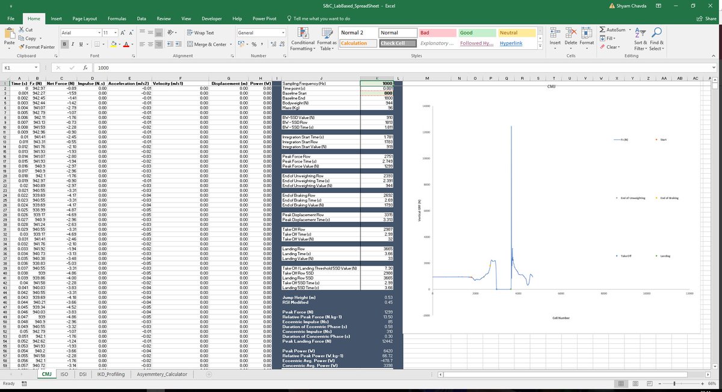The height and width of the screenshot is (392, 722).
Task: Expand the AutoSum dropdown arrow
Action: (629, 29)
